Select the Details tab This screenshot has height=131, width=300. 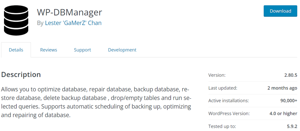coord(16,50)
